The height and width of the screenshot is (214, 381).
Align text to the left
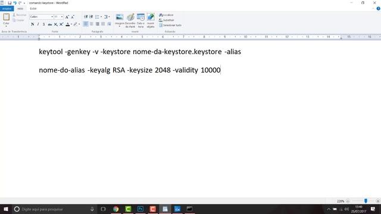click(86, 24)
